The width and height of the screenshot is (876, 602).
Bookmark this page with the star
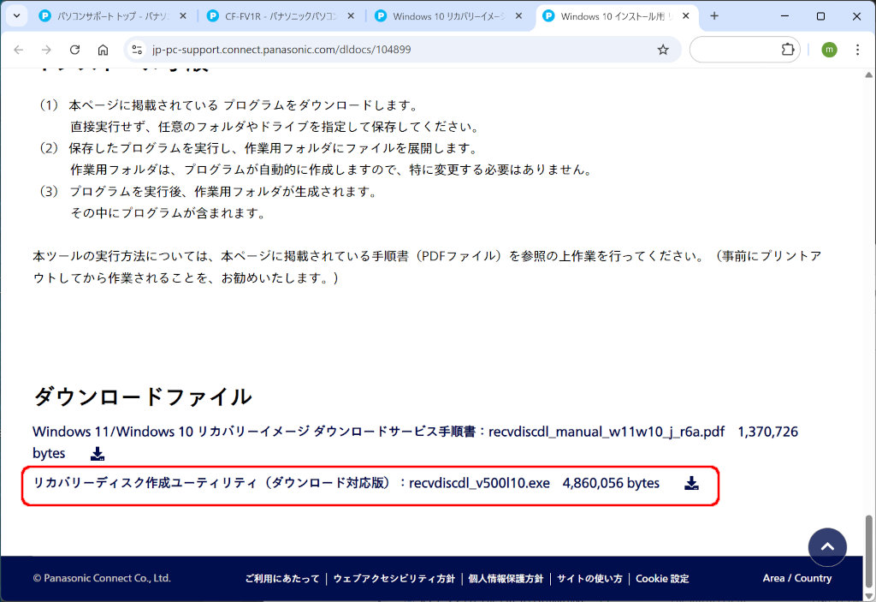(x=663, y=50)
